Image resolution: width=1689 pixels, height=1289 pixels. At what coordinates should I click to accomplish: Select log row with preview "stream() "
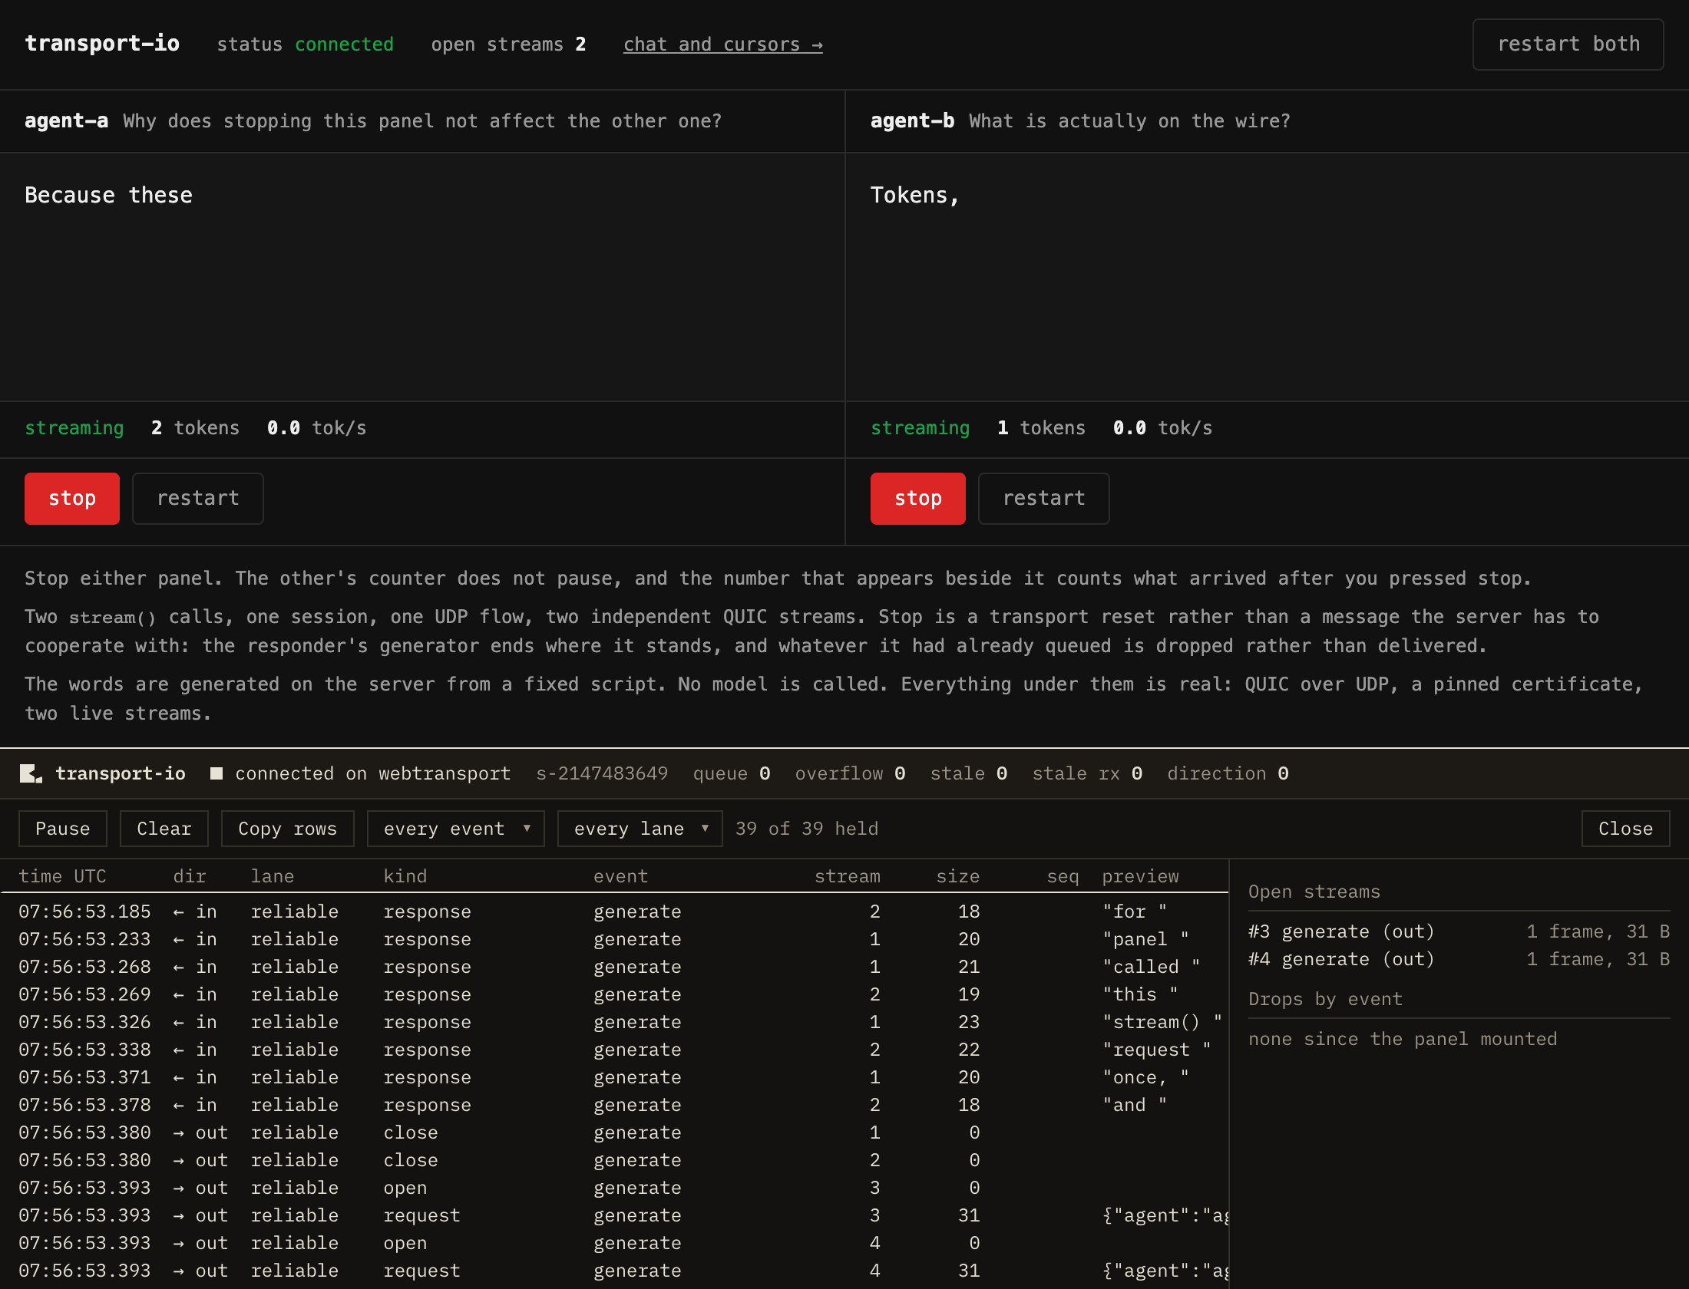tap(614, 1022)
